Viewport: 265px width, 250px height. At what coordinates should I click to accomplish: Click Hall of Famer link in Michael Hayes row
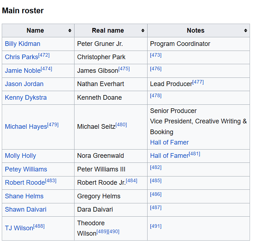169,142
